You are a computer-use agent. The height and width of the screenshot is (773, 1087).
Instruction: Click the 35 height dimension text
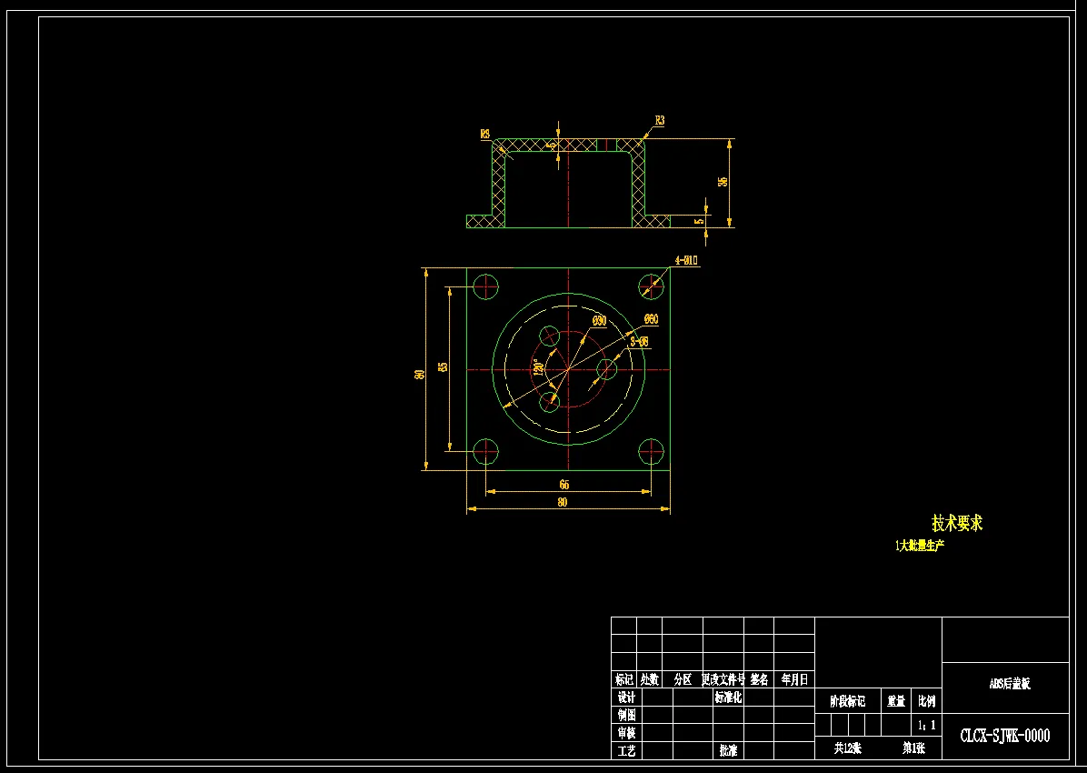[x=723, y=182]
